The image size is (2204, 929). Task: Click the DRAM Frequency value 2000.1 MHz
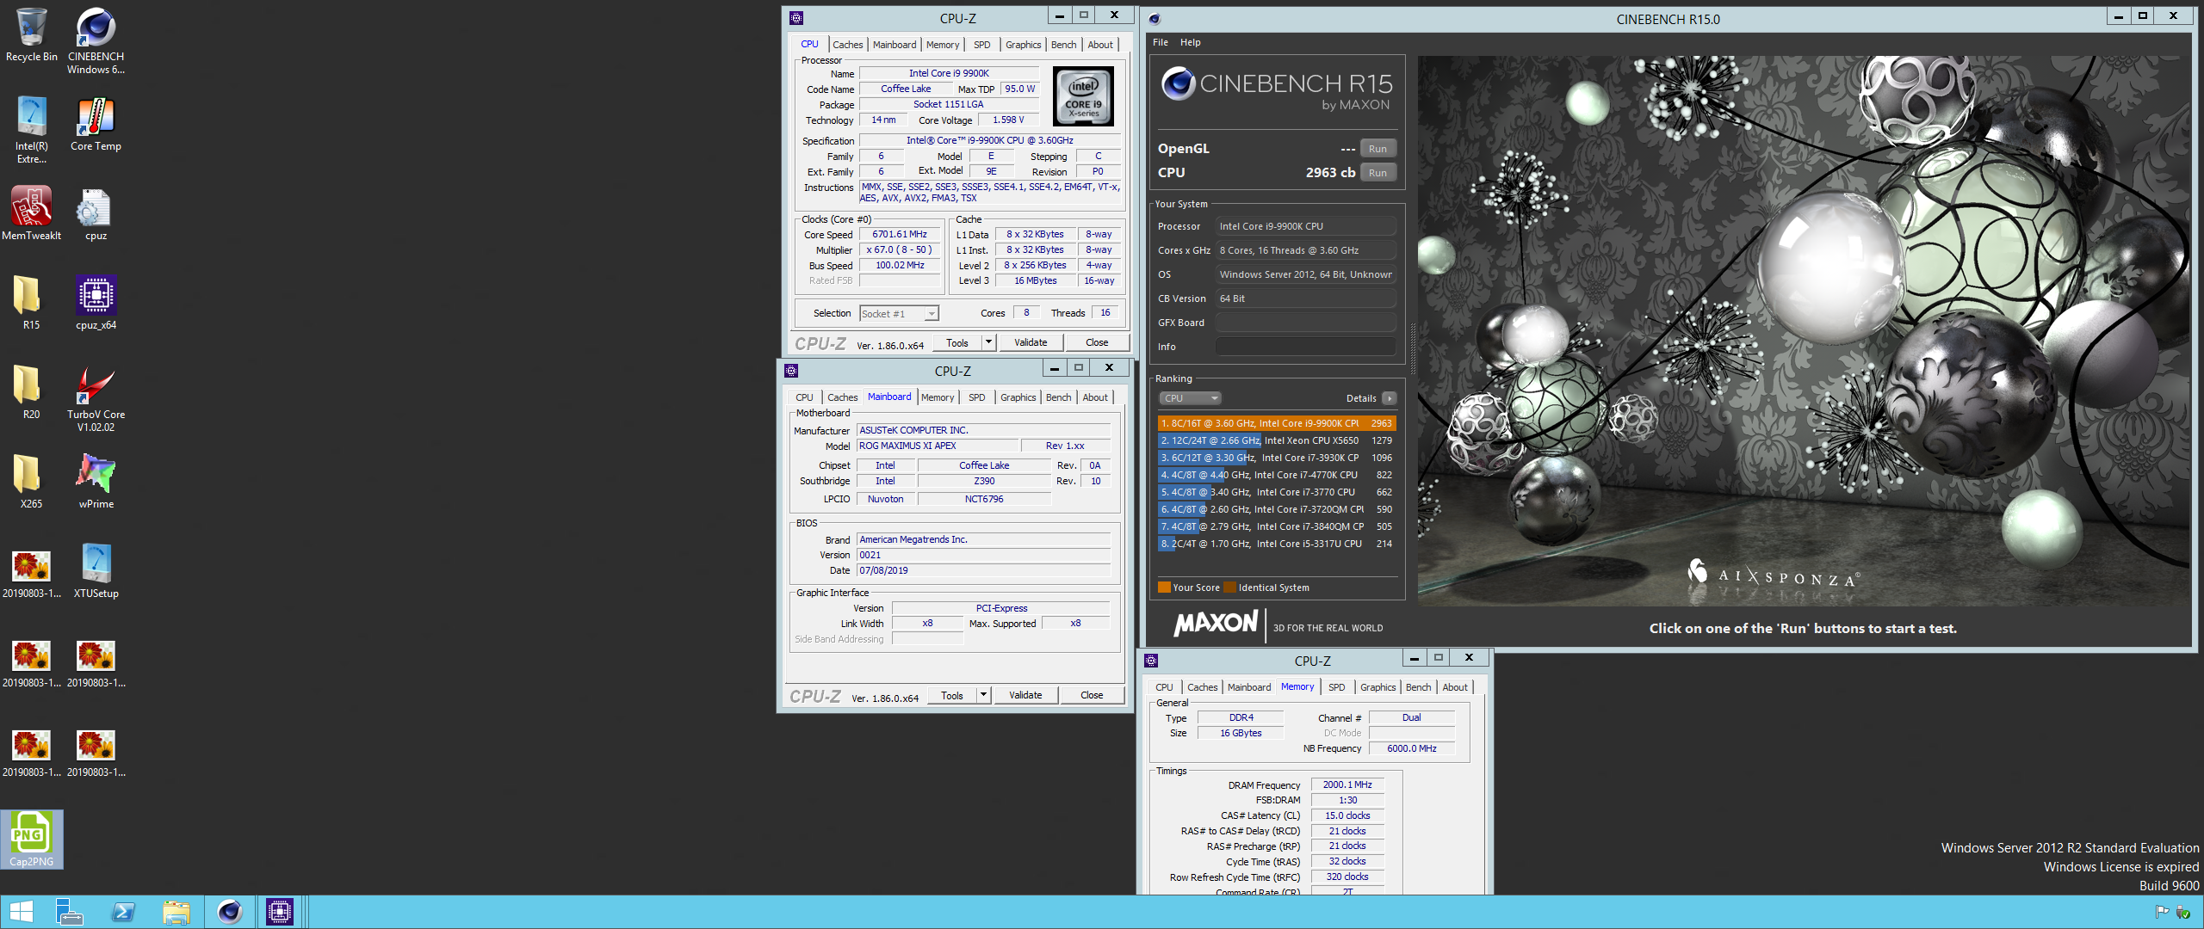(x=1347, y=784)
